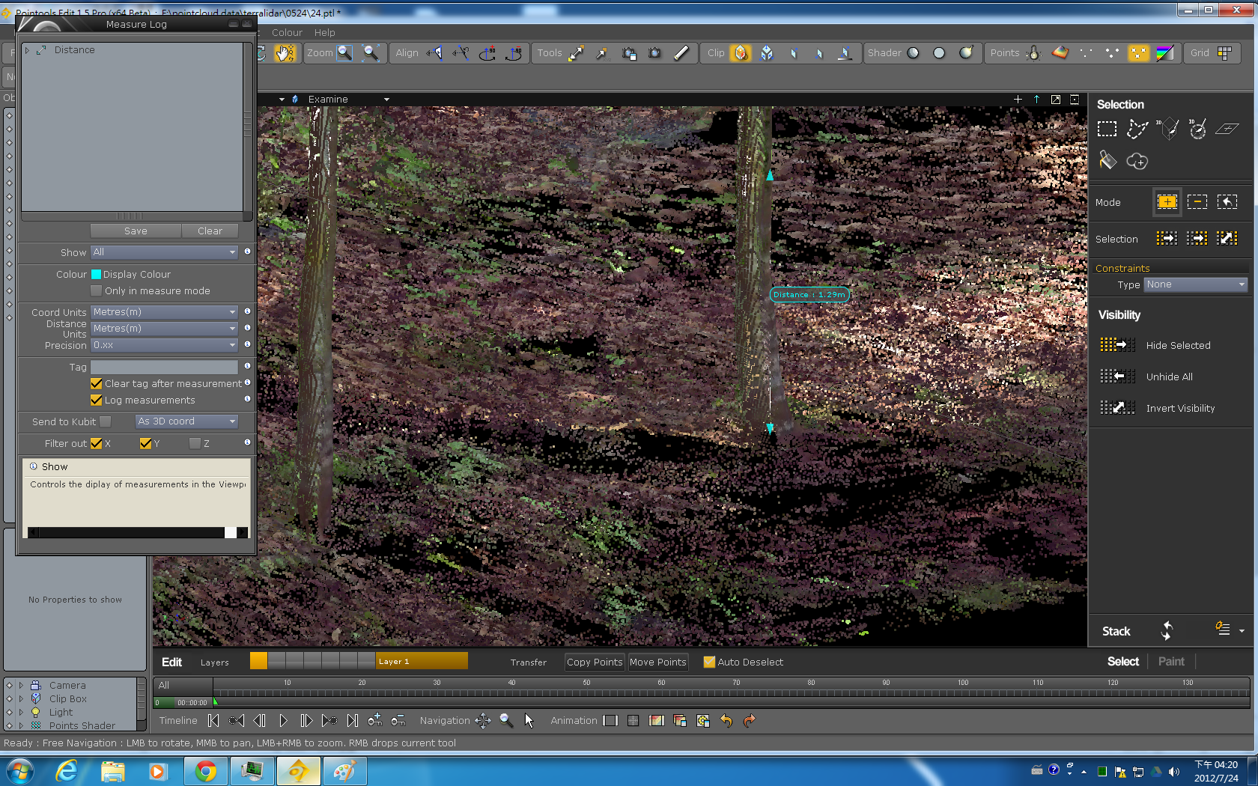The image size is (1258, 786).
Task: Open the Help menu
Action: [324, 33]
